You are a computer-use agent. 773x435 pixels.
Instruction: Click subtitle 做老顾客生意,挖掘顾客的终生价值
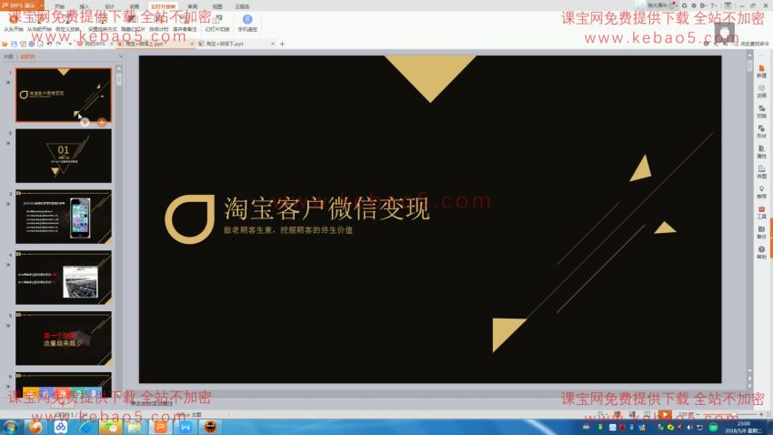click(288, 230)
